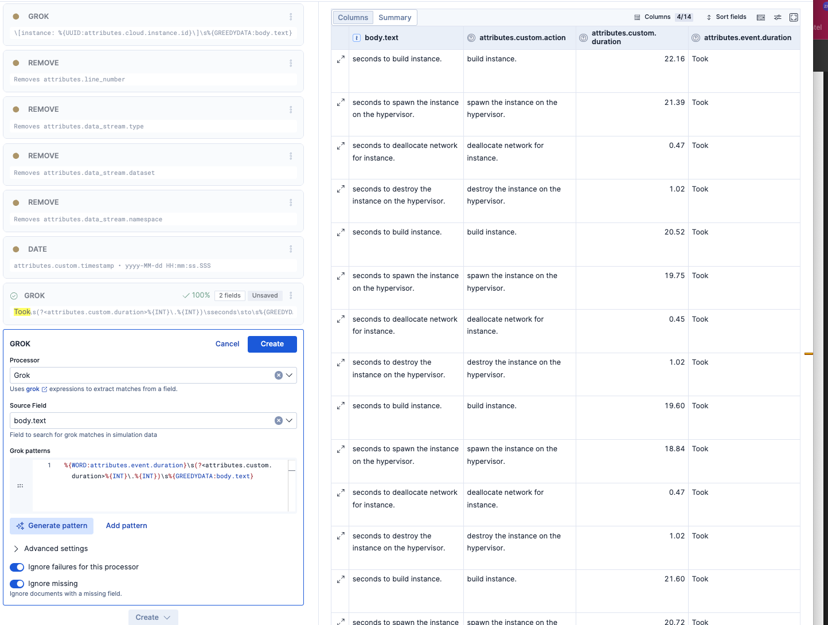Click the 100% match rate indicator

click(x=196, y=295)
